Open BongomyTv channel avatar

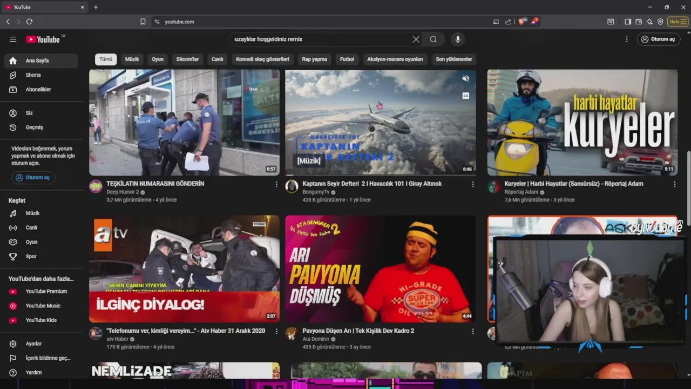pyautogui.click(x=292, y=186)
